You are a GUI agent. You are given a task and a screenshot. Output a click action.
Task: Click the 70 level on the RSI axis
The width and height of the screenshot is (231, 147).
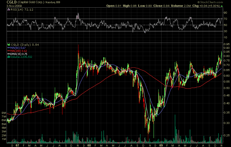click(x=225, y=19)
